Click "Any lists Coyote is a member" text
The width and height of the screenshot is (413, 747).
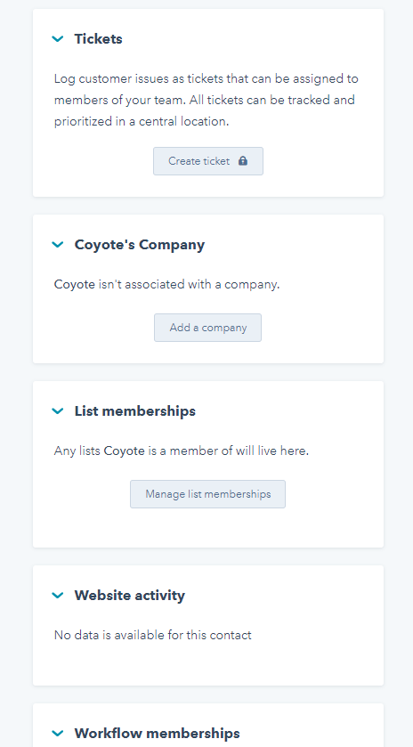[x=182, y=451]
